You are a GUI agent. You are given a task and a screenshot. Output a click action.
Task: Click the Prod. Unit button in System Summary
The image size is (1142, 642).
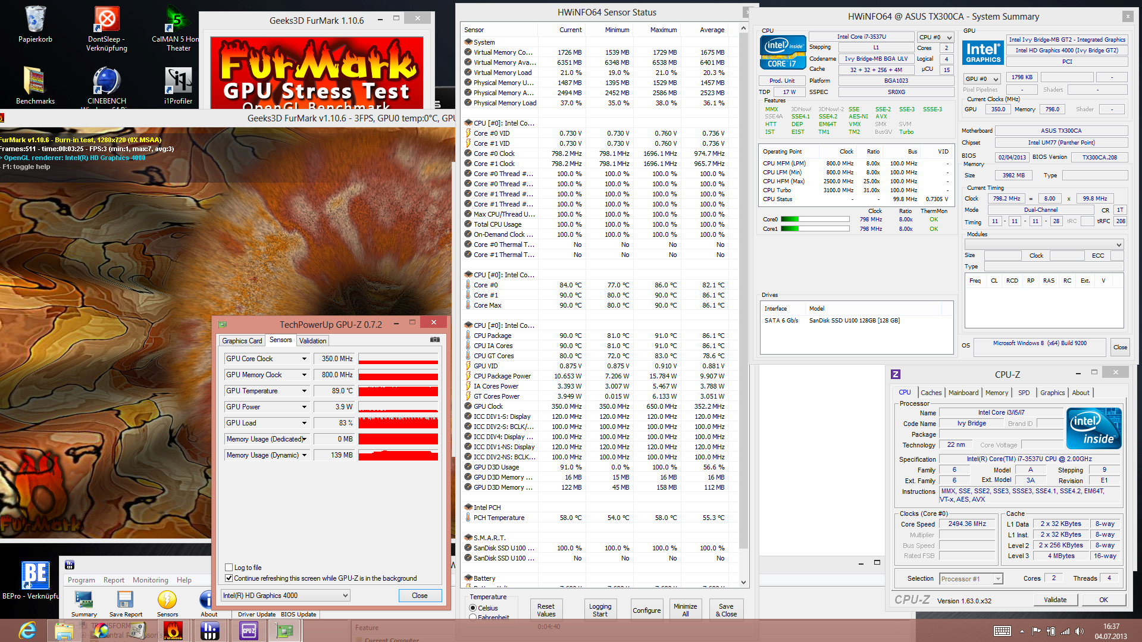point(782,81)
